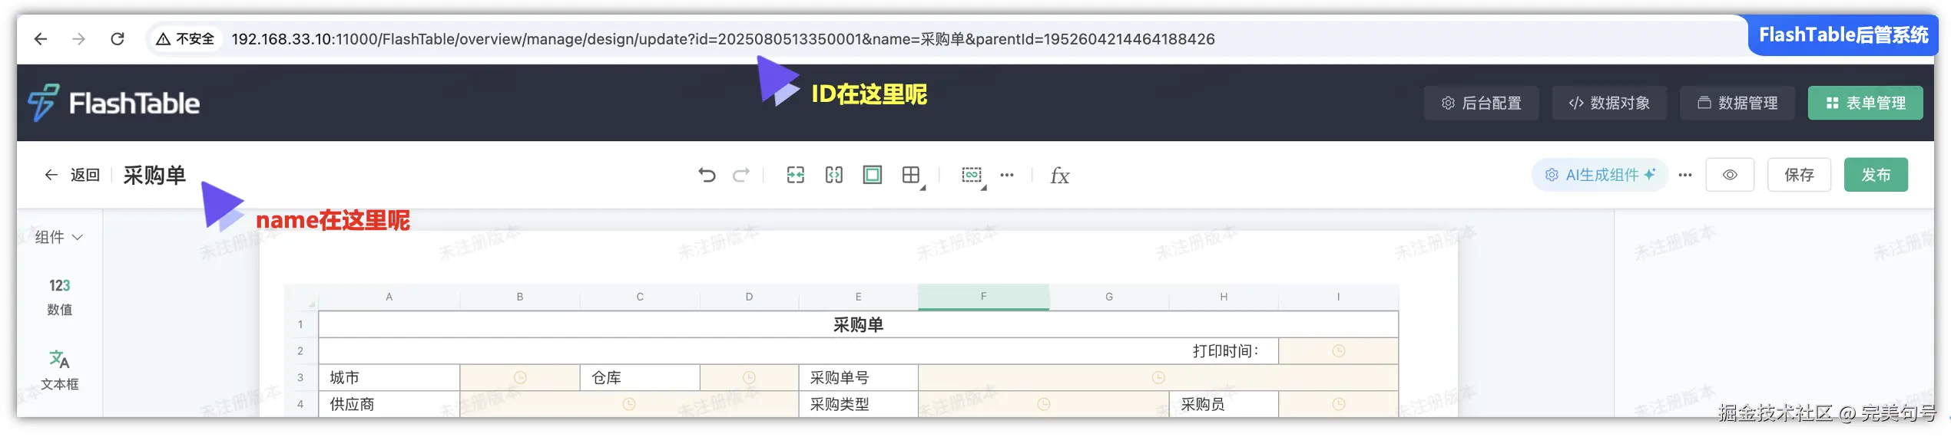
Task: Select row header 3
Action: pos(300,377)
